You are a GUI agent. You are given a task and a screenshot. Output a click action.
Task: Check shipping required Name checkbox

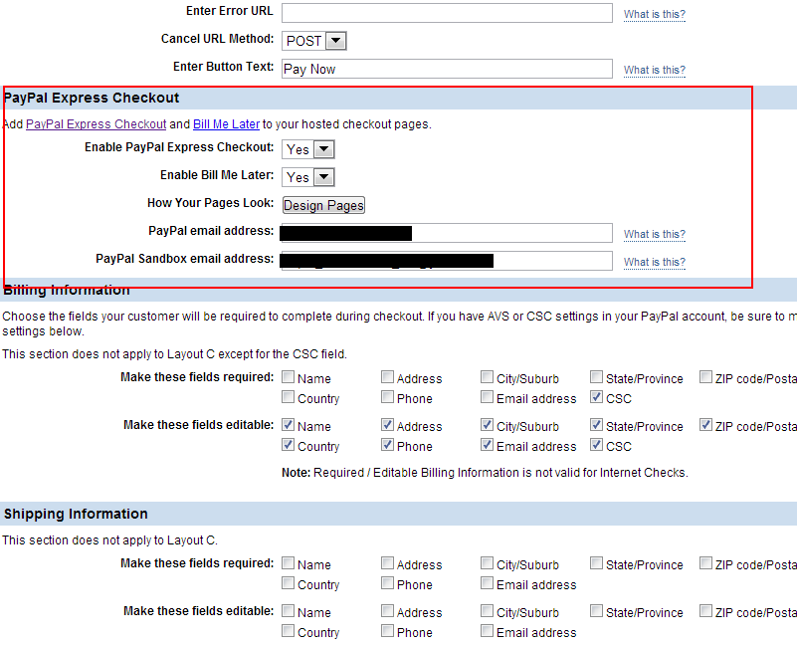[289, 563]
